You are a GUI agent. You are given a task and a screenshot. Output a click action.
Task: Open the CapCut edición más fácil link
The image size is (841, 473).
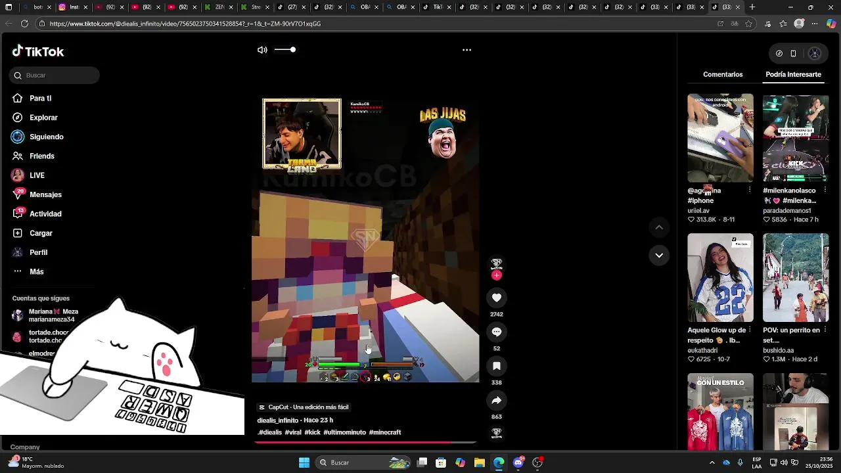click(304, 407)
